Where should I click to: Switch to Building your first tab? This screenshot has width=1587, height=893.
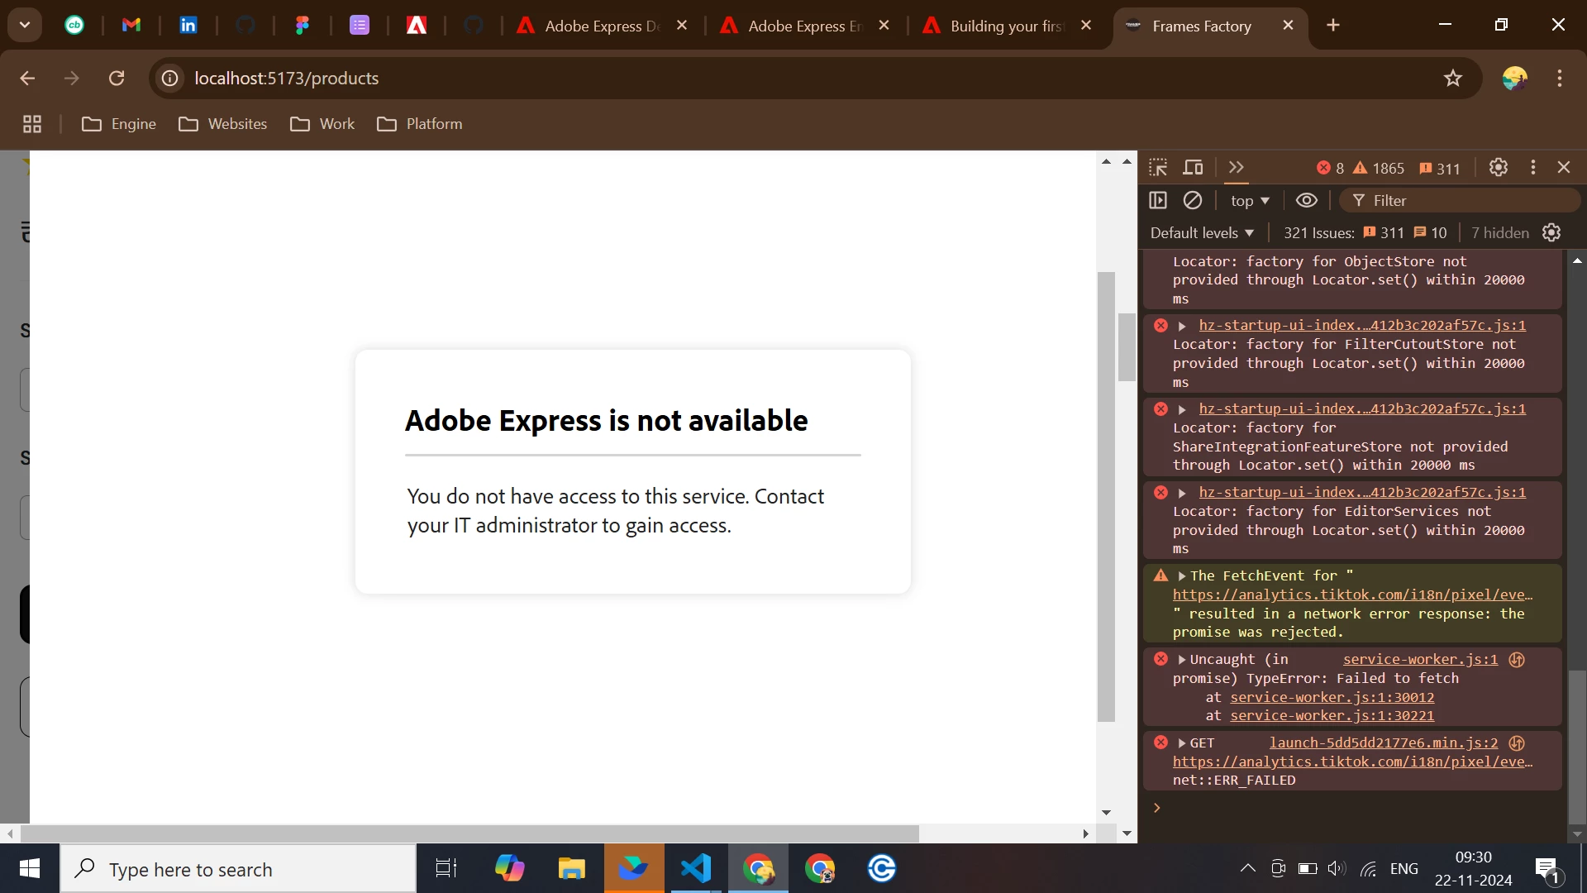click(x=1006, y=26)
